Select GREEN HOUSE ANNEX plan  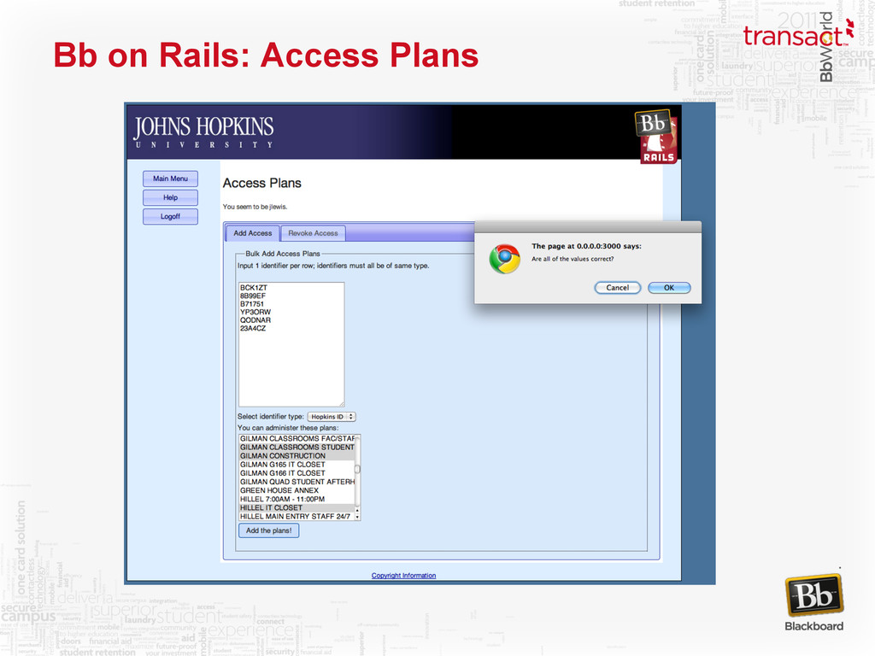click(x=297, y=490)
